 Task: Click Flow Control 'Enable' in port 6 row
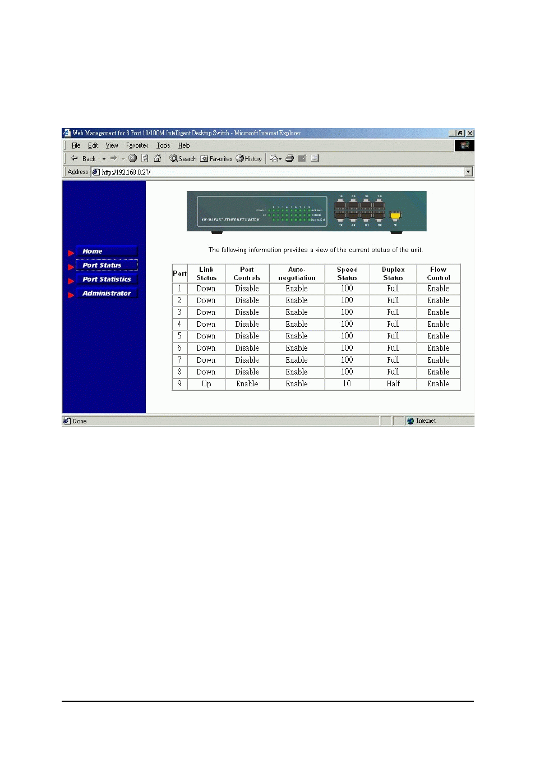pos(439,348)
